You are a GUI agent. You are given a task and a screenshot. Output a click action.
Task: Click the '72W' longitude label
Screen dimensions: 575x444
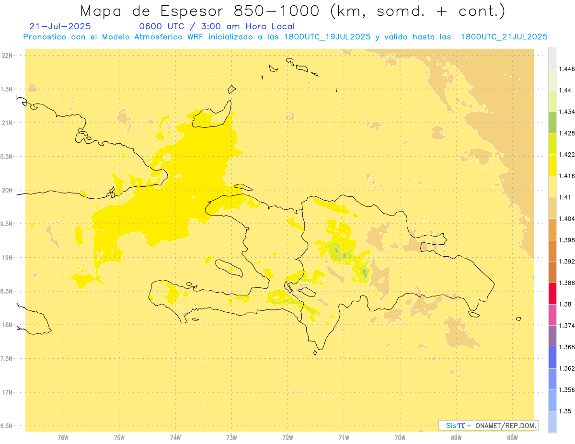coord(287,437)
